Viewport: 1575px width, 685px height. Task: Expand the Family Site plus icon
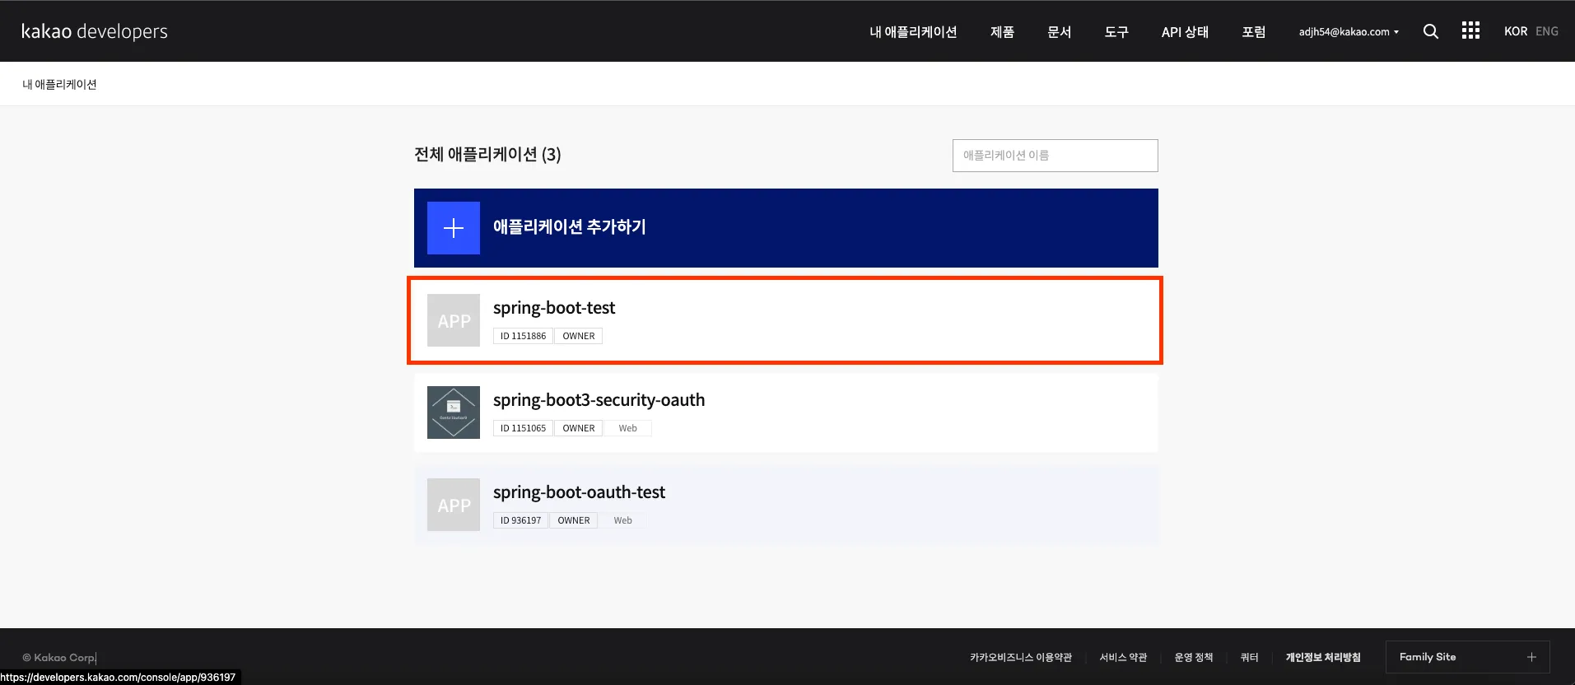coord(1531,657)
